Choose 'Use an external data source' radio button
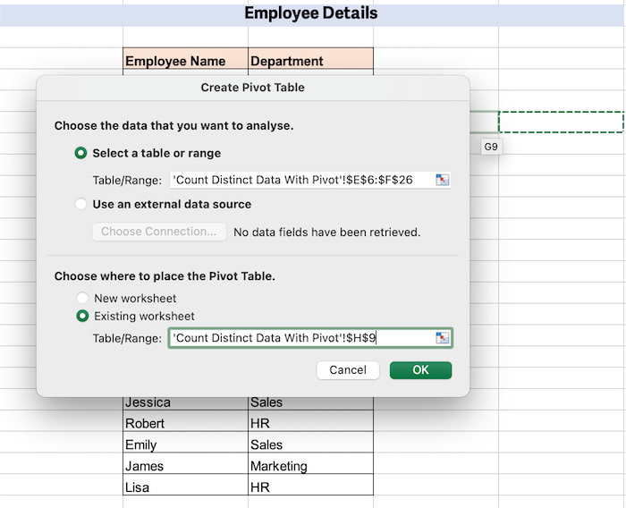 click(x=80, y=204)
